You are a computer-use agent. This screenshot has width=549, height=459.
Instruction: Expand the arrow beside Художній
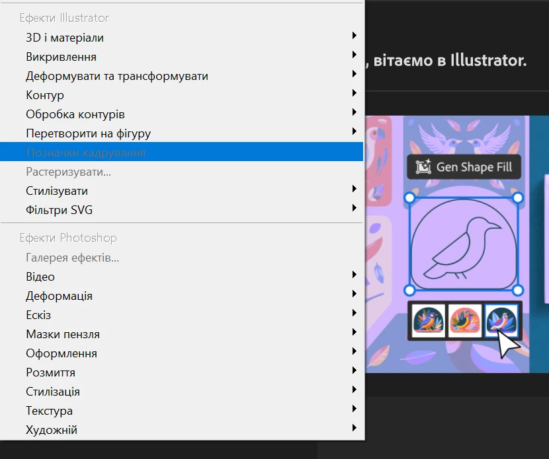(x=355, y=427)
